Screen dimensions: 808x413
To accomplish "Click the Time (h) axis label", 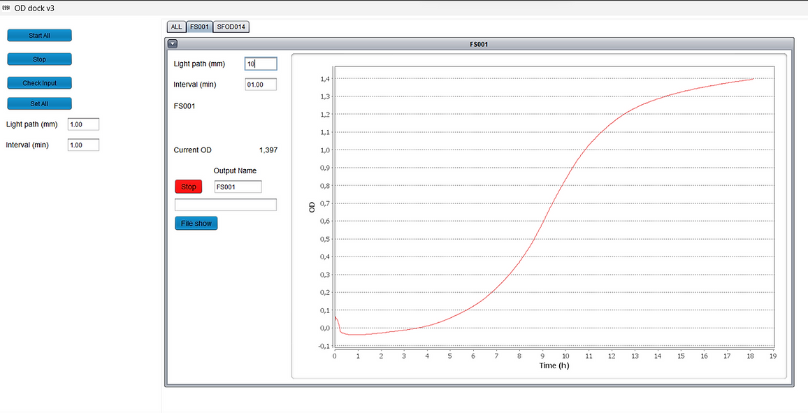I will 554,365.
